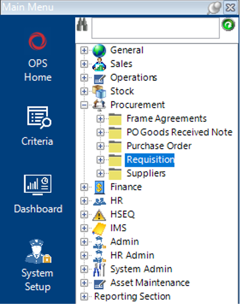Click in the menu search text box

156,28
